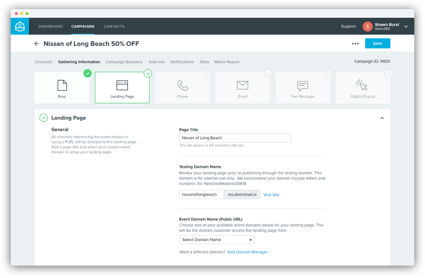Select the Email channel card
The width and height of the screenshot is (425, 278).
point(243,88)
